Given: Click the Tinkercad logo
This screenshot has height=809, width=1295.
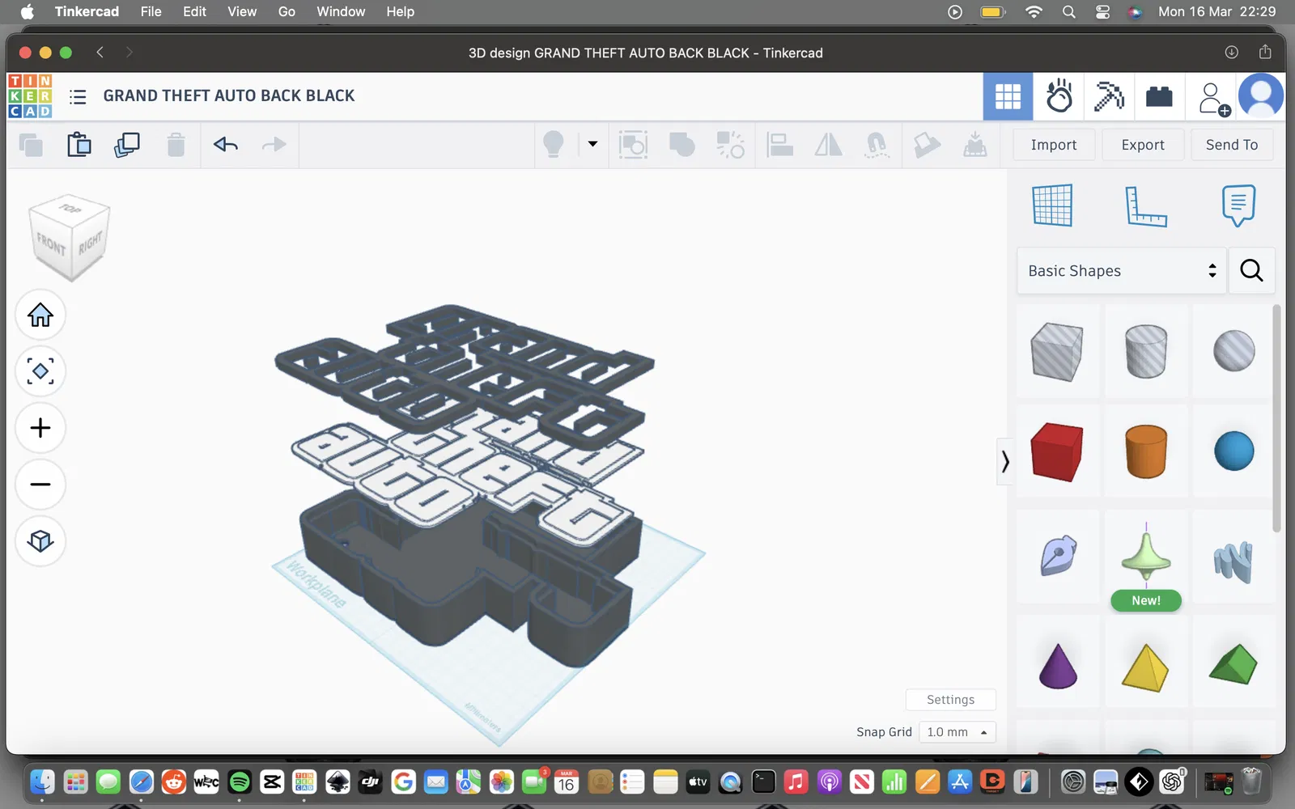Looking at the screenshot, I should 30,95.
